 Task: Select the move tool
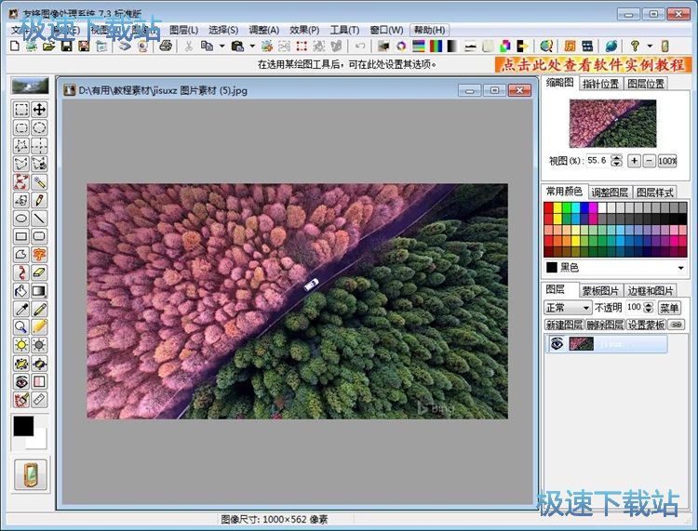click(39, 110)
